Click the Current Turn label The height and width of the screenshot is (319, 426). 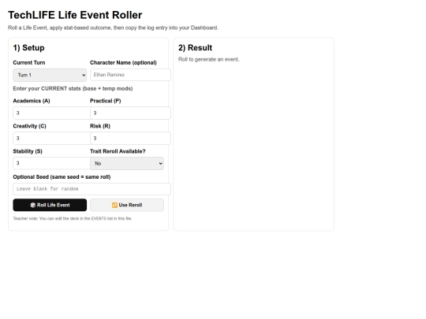(29, 63)
